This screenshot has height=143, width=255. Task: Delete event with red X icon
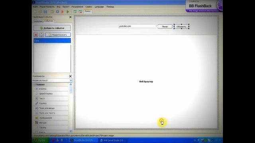coord(36,35)
